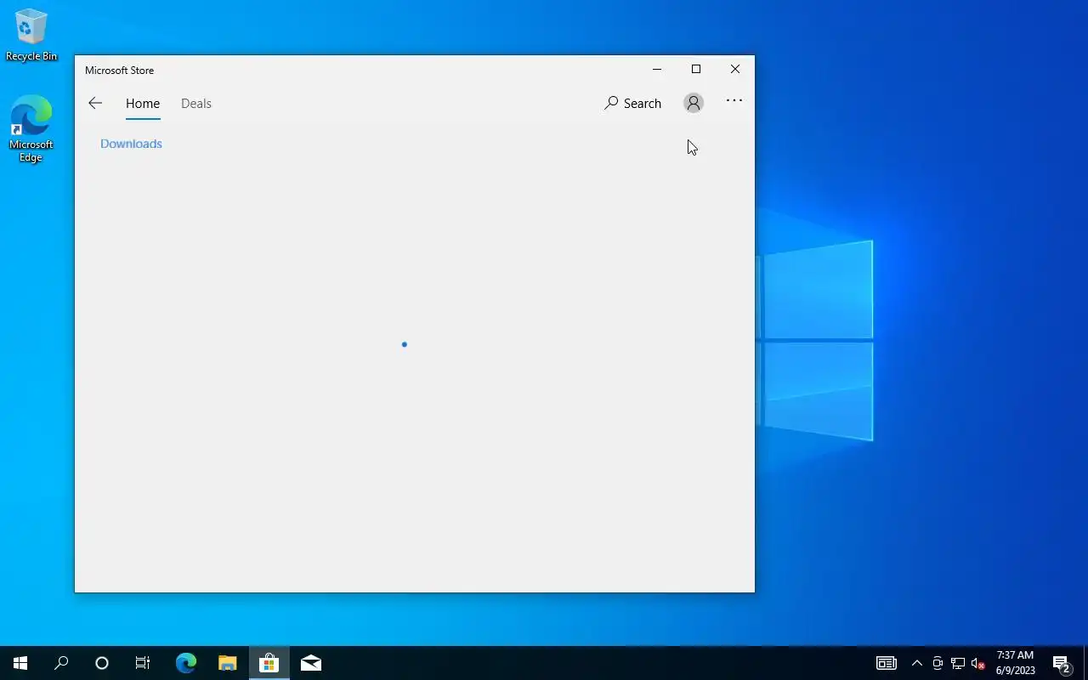Open the notification action center icon
1088x680 pixels.
[x=1061, y=663]
